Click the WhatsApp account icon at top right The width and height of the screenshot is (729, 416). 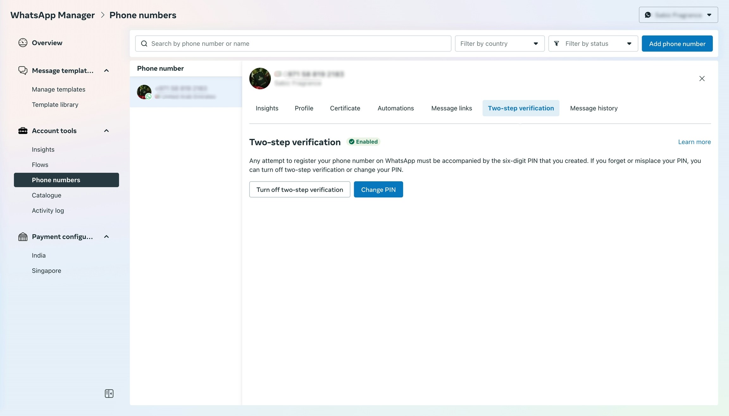tap(648, 15)
